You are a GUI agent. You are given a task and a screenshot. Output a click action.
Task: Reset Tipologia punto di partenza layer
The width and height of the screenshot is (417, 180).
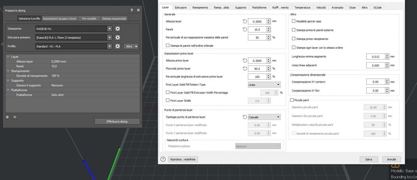pyautogui.click(x=245, y=117)
